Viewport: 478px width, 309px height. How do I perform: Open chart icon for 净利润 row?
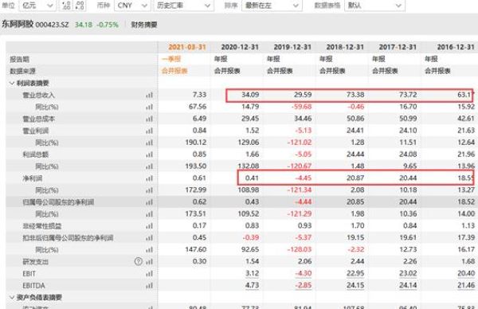point(150,178)
